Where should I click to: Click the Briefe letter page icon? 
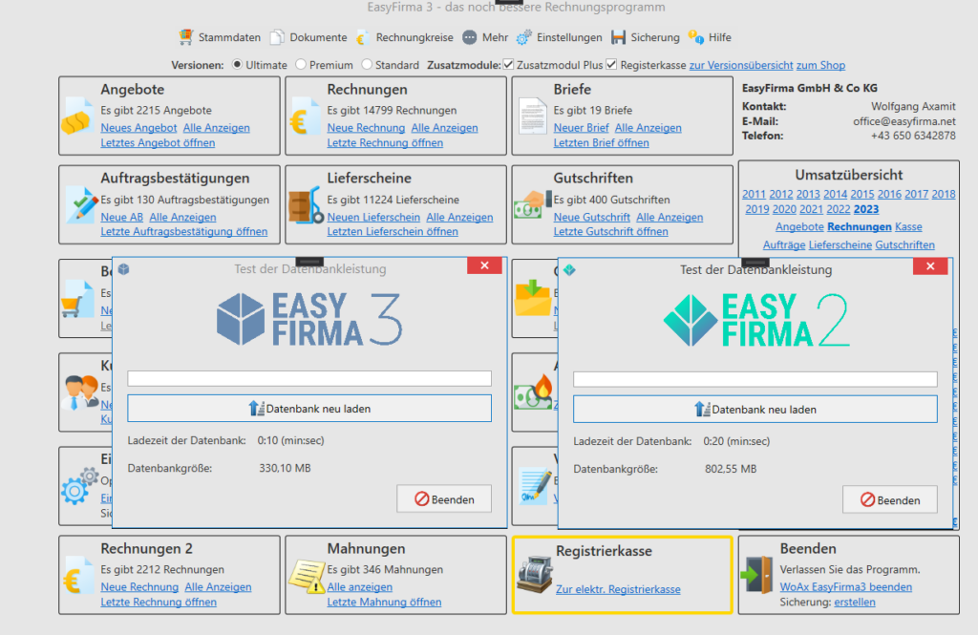(x=532, y=116)
